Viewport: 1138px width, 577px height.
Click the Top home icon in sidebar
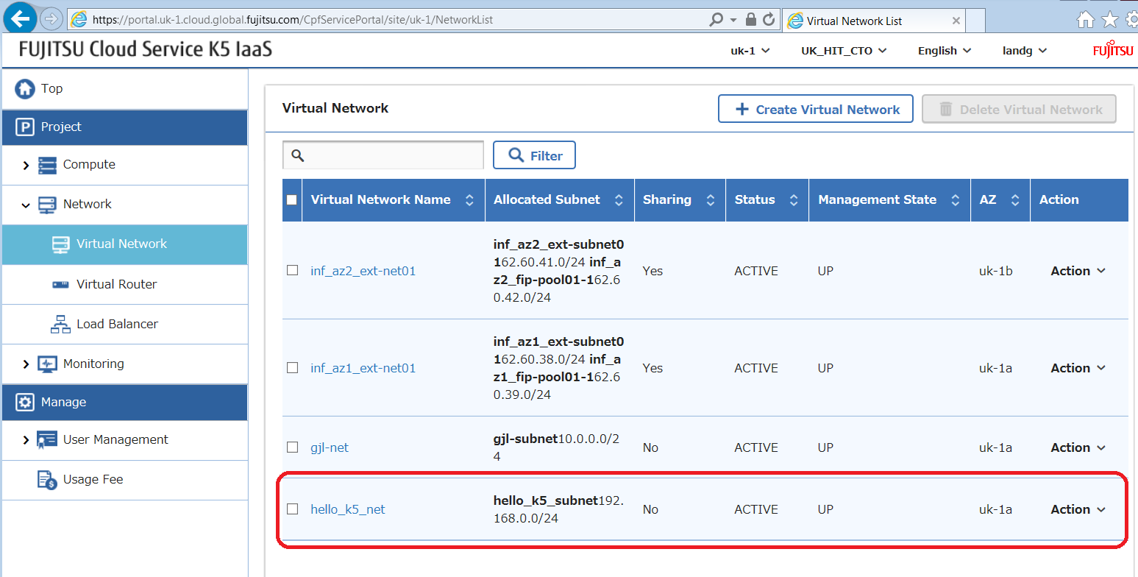point(25,88)
